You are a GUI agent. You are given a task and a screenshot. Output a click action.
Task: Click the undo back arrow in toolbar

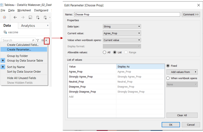[15, 17]
